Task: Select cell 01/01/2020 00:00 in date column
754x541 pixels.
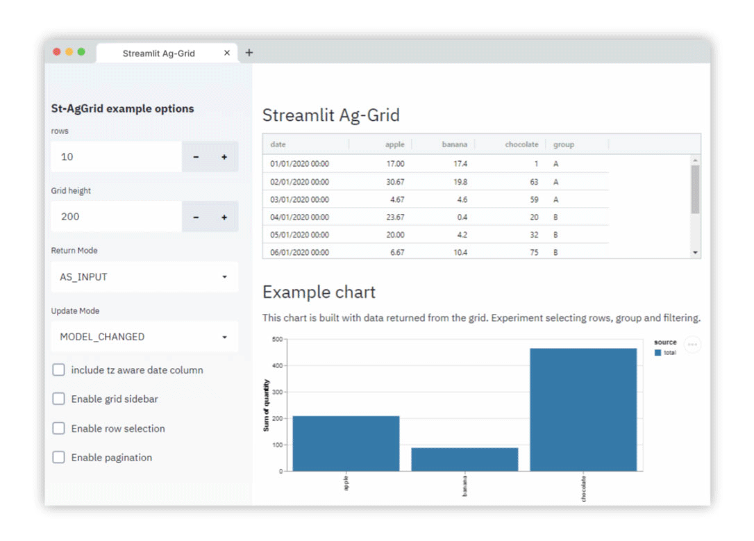Action: 305,164
